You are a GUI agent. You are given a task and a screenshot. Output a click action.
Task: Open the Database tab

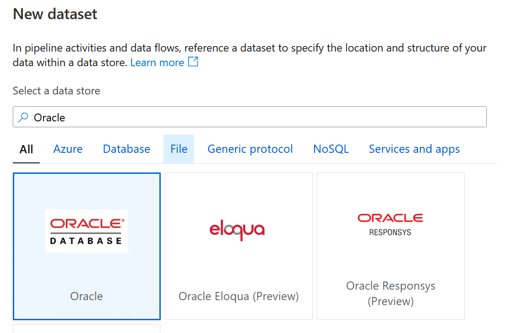[126, 149]
